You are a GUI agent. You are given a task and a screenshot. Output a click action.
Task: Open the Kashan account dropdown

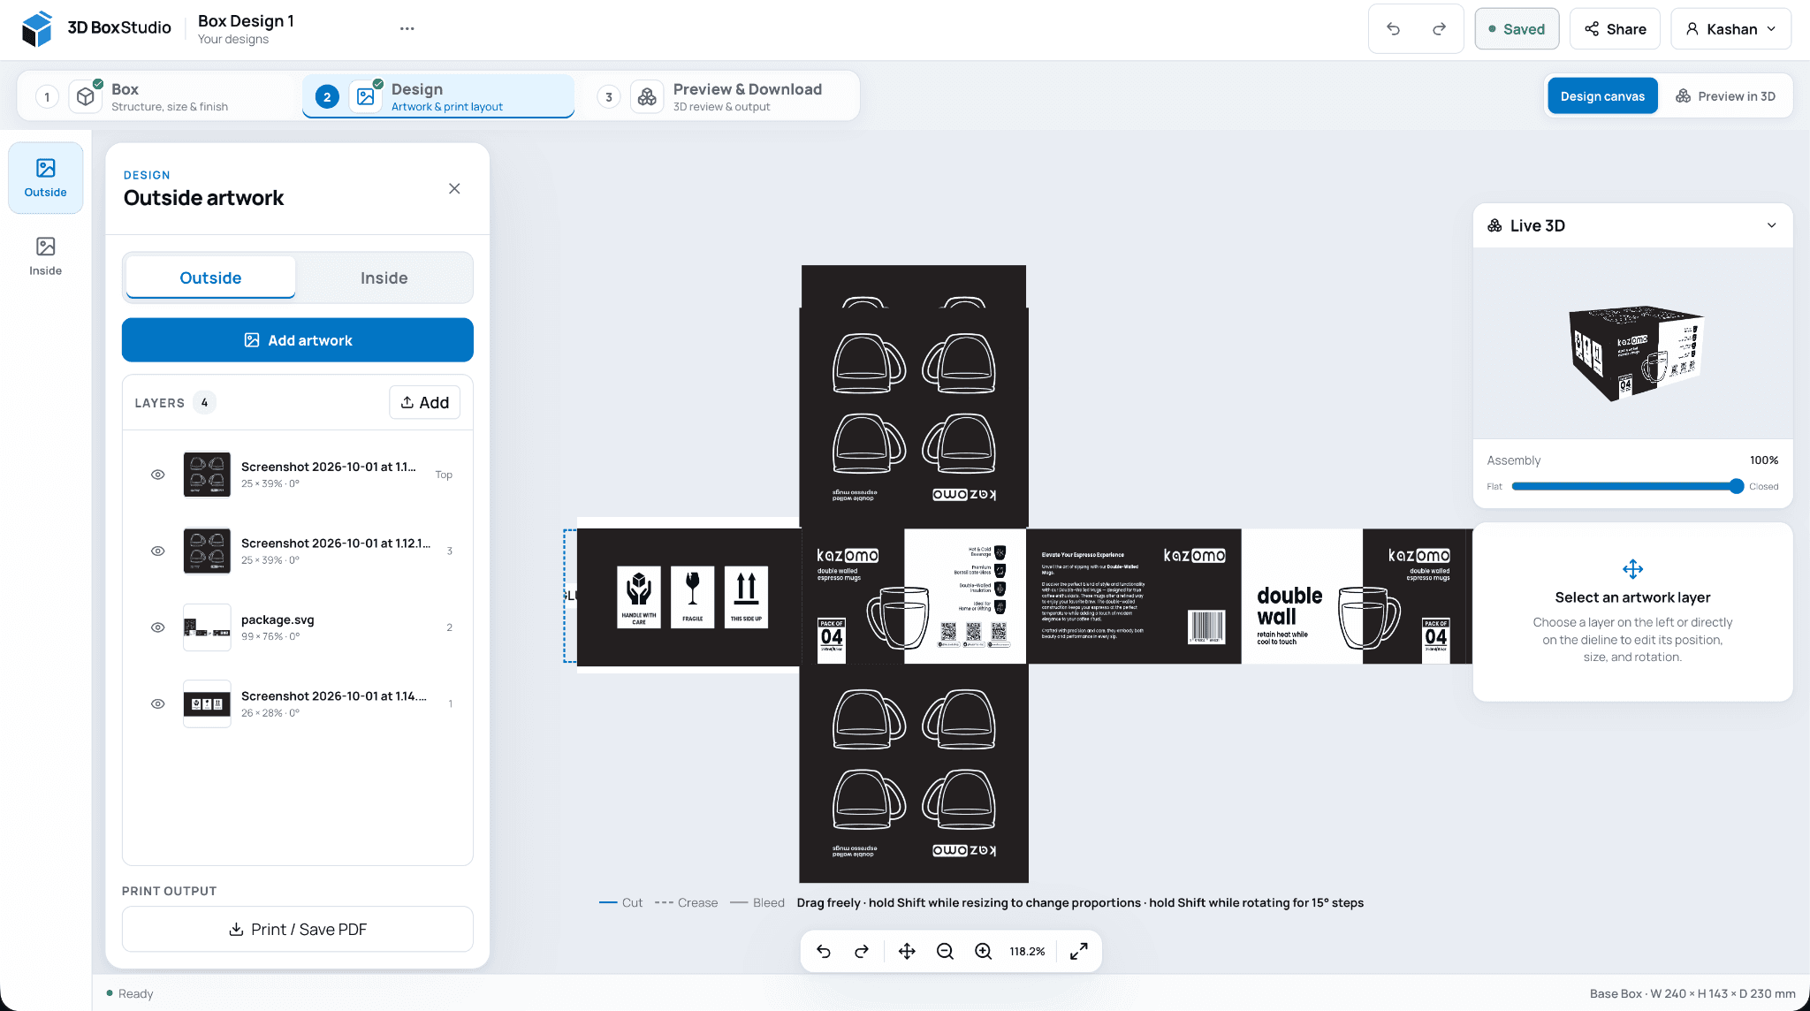pos(1730,29)
